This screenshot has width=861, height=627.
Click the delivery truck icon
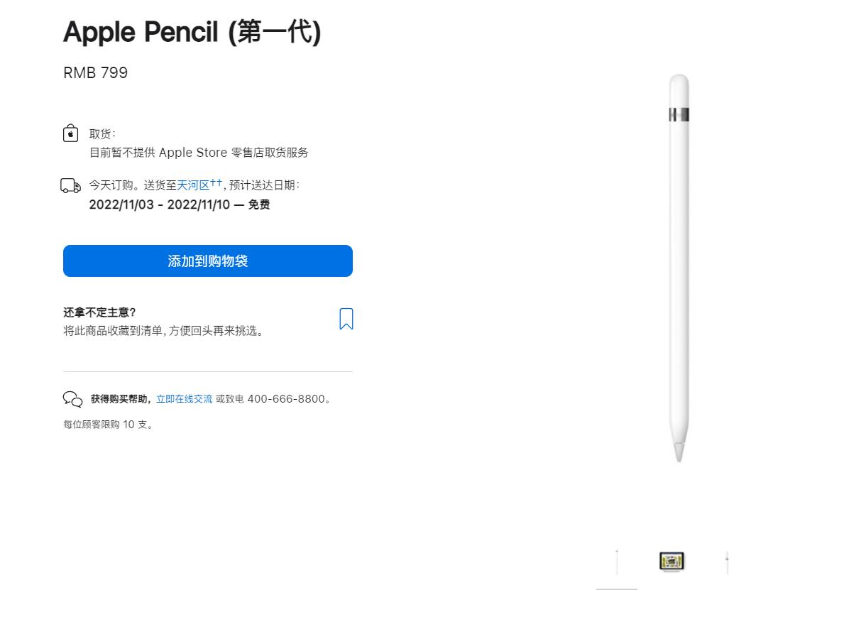(71, 186)
